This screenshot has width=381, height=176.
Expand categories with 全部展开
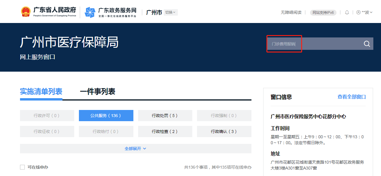[135, 149]
